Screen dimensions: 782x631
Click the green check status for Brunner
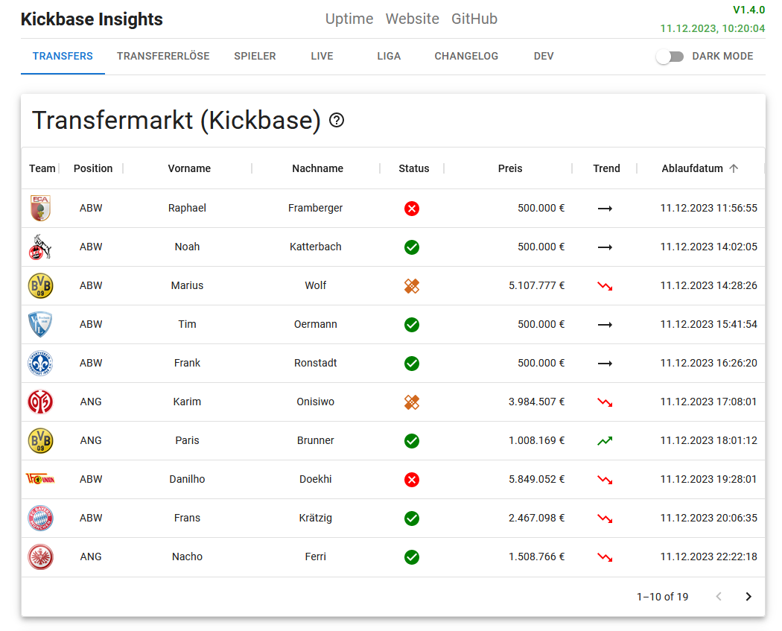coord(412,441)
